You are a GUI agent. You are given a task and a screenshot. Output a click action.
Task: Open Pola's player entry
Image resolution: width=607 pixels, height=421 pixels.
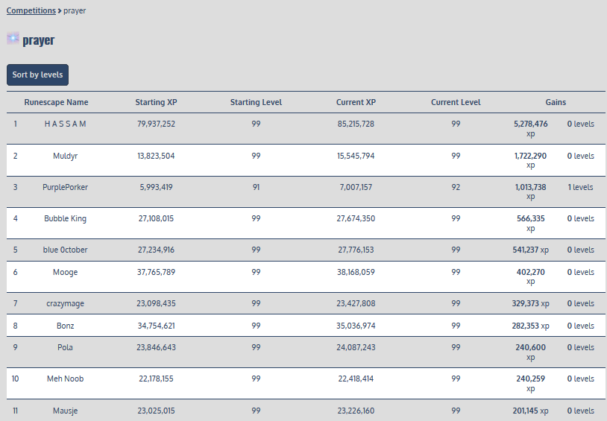click(x=66, y=347)
